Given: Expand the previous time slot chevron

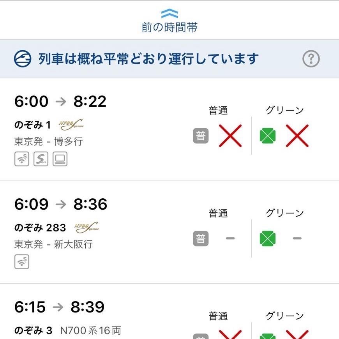Looking at the screenshot, I should click(169, 14).
